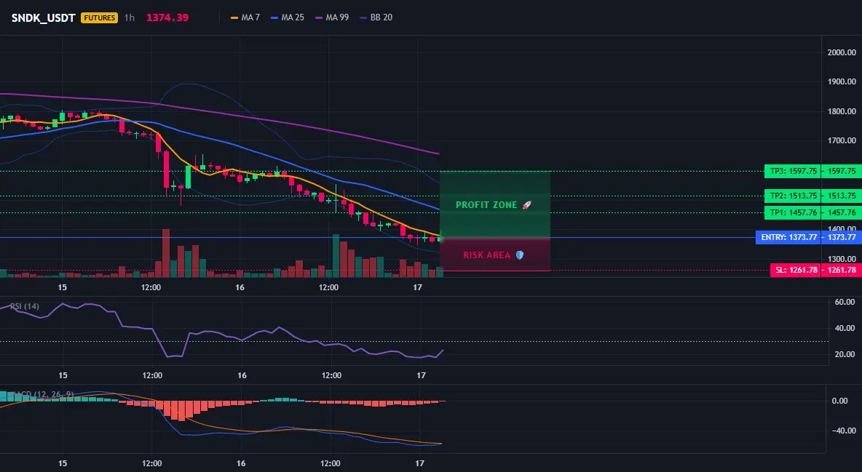
Task: Click the TP2: 1513.75 label
Action: coord(792,196)
